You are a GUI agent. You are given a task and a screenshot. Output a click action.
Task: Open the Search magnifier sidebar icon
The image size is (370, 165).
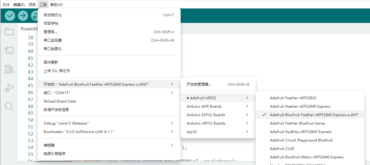click(9, 106)
